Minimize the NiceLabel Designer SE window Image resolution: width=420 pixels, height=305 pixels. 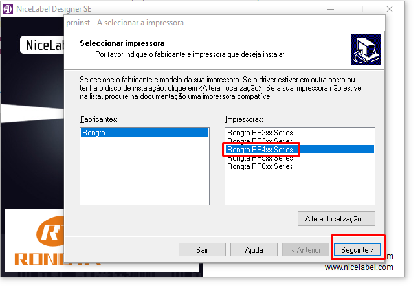click(x=331, y=9)
